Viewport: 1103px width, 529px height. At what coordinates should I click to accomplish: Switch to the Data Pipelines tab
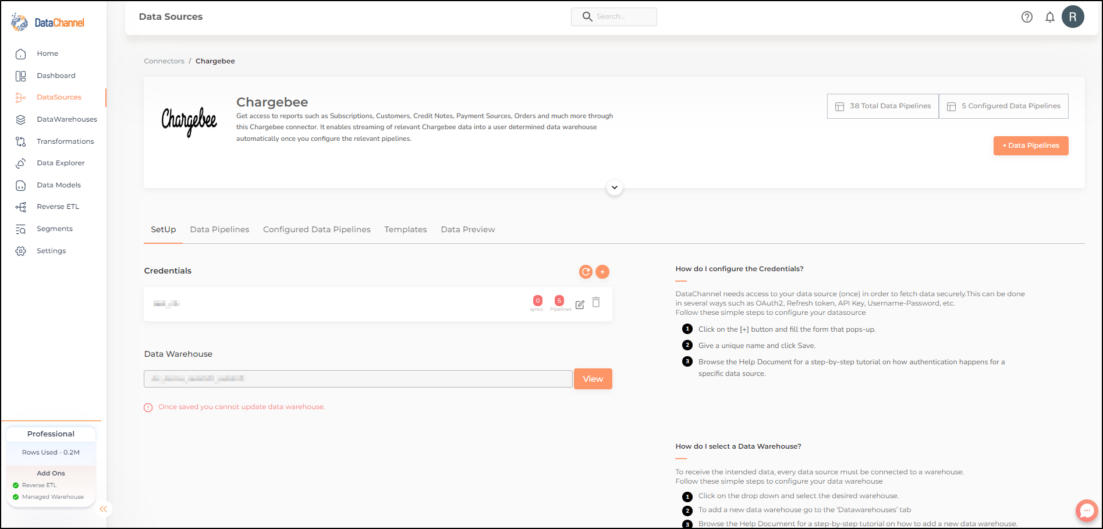219,230
